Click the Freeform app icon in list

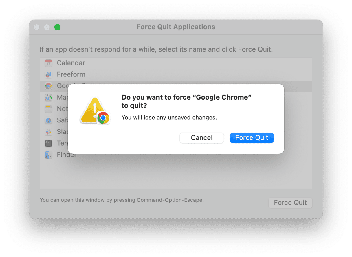tap(48, 74)
